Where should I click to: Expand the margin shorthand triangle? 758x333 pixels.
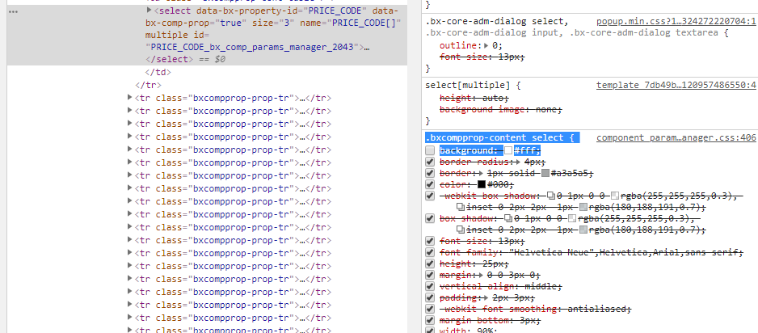pyautogui.click(x=481, y=275)
